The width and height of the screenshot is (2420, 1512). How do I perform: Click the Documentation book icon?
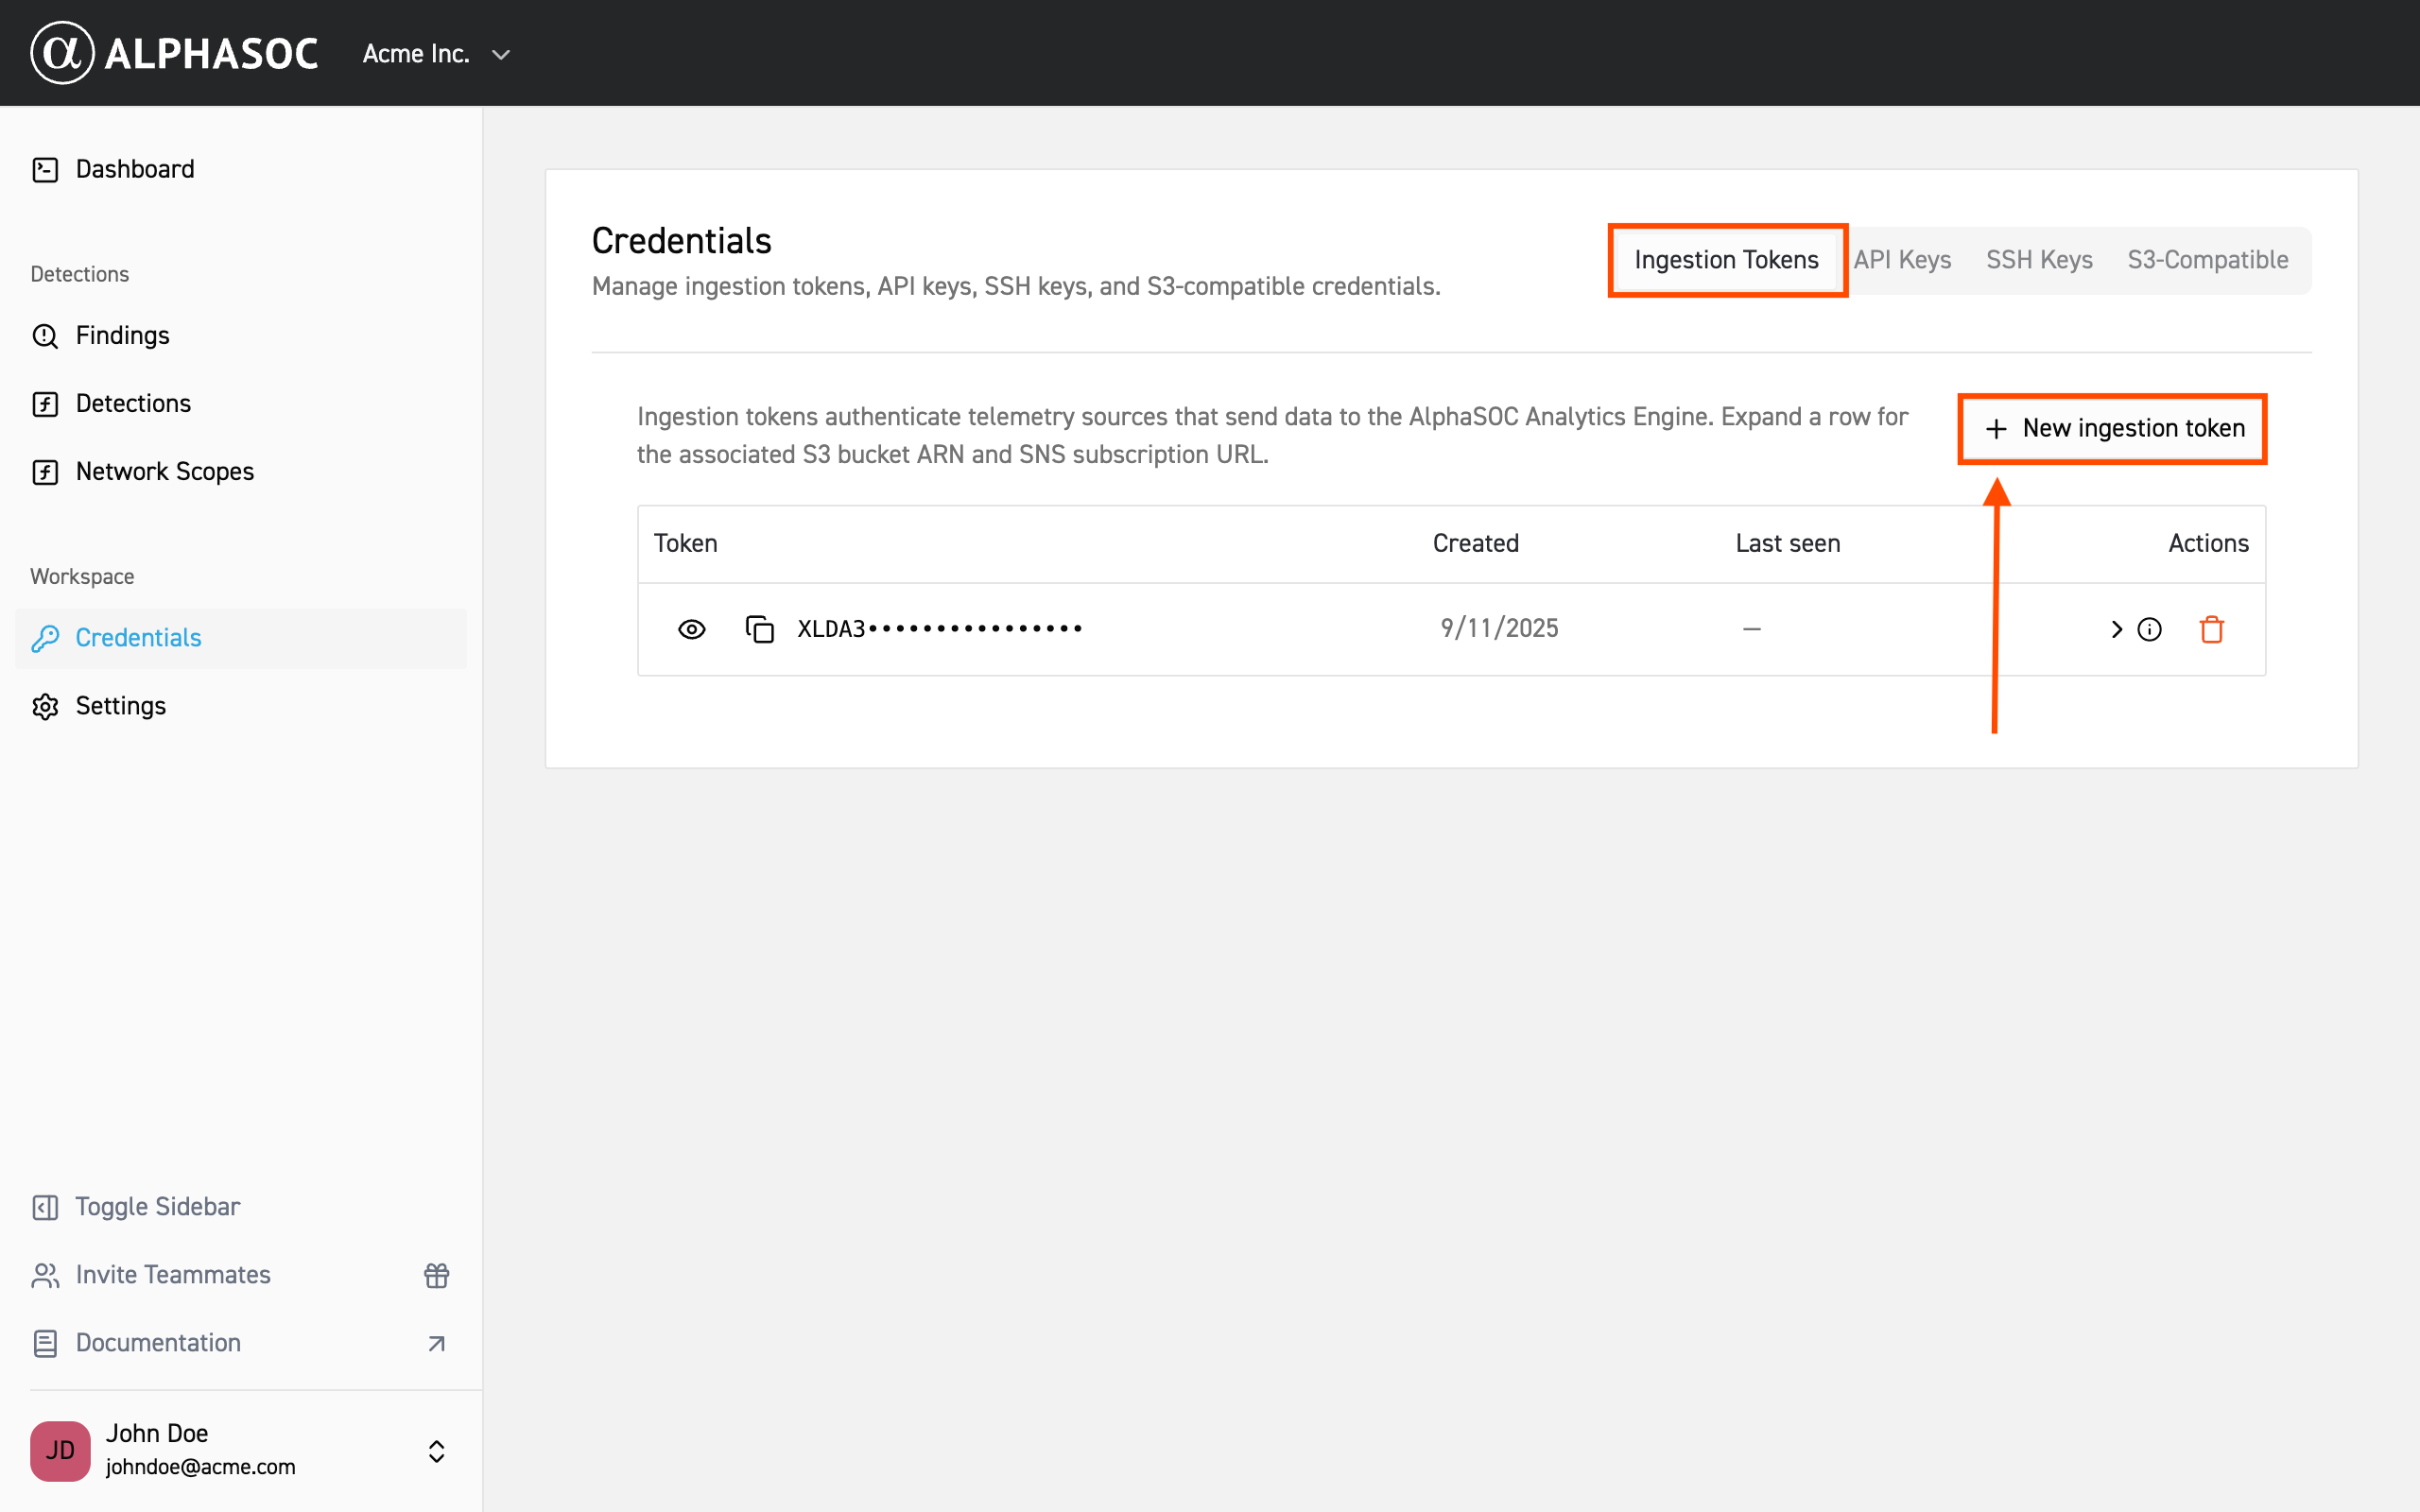coord(45,1344)
